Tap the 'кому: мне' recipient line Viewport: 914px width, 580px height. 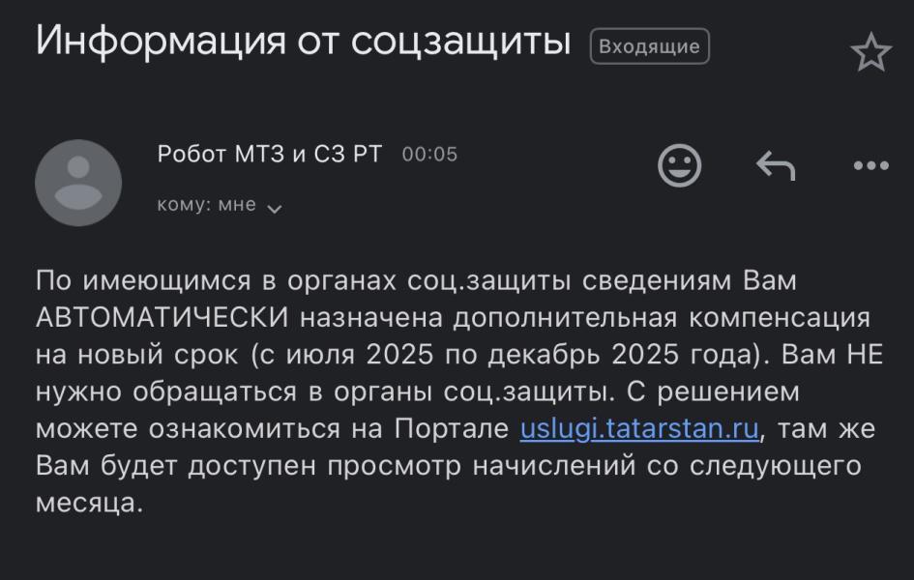coord(206,205)
